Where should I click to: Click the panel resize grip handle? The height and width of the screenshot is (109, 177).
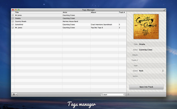click(x=128, y=94)
